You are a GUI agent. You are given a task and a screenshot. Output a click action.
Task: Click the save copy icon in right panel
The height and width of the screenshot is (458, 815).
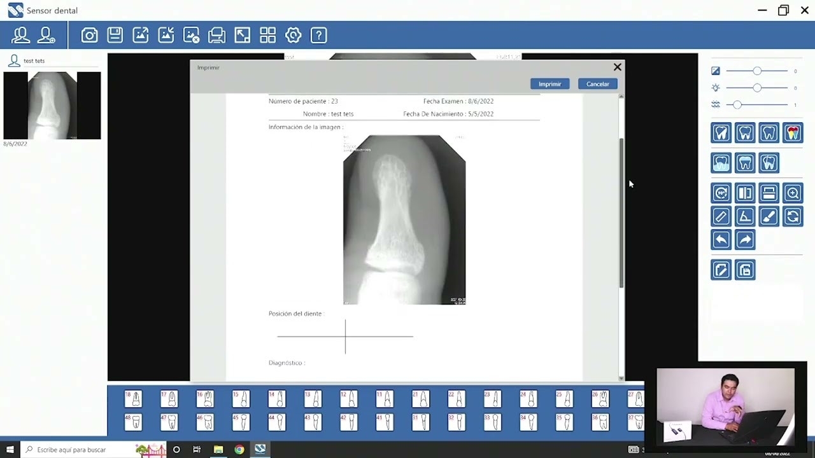(x=745, y=270)
